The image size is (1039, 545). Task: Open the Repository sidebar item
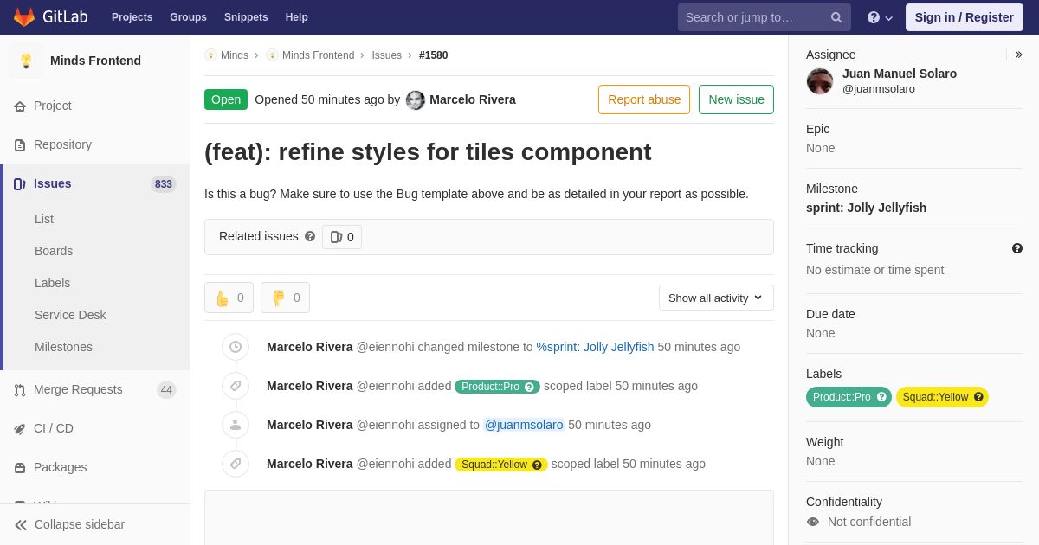[62, 144]
